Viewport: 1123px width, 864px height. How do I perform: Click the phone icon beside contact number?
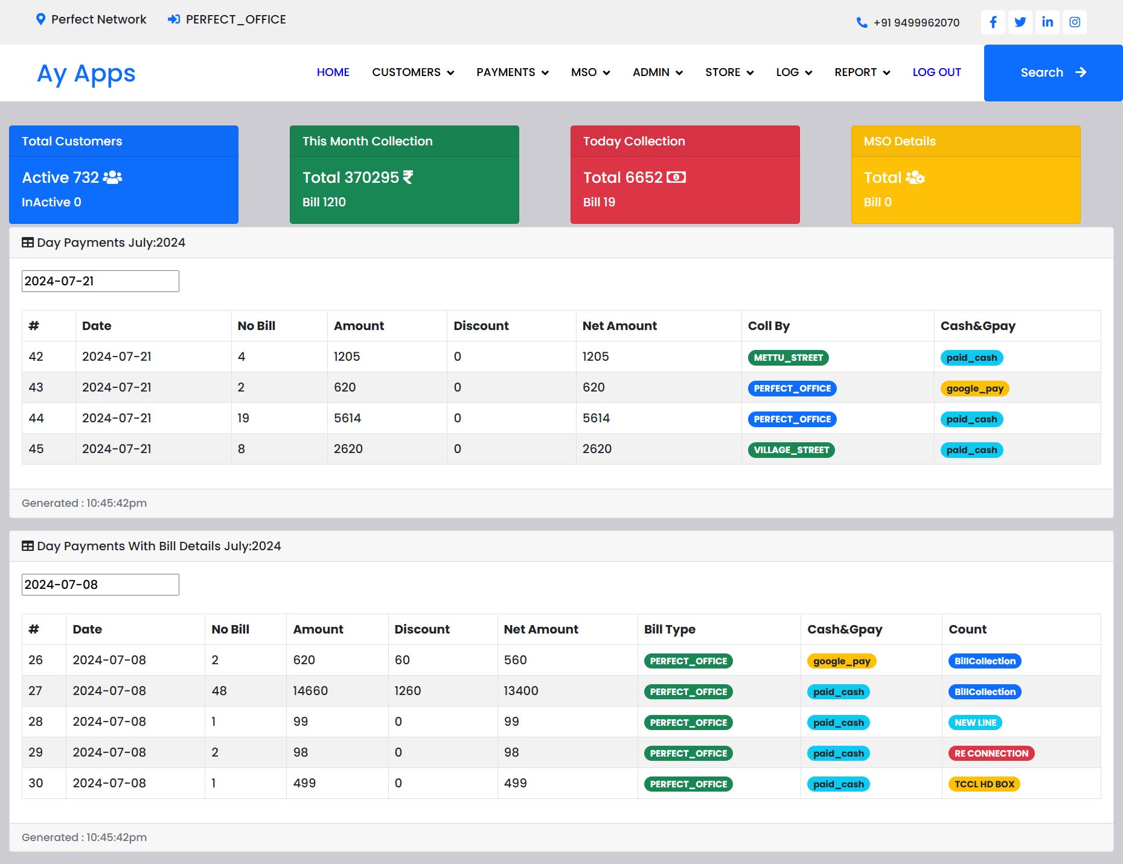click(x=862, y=23)
